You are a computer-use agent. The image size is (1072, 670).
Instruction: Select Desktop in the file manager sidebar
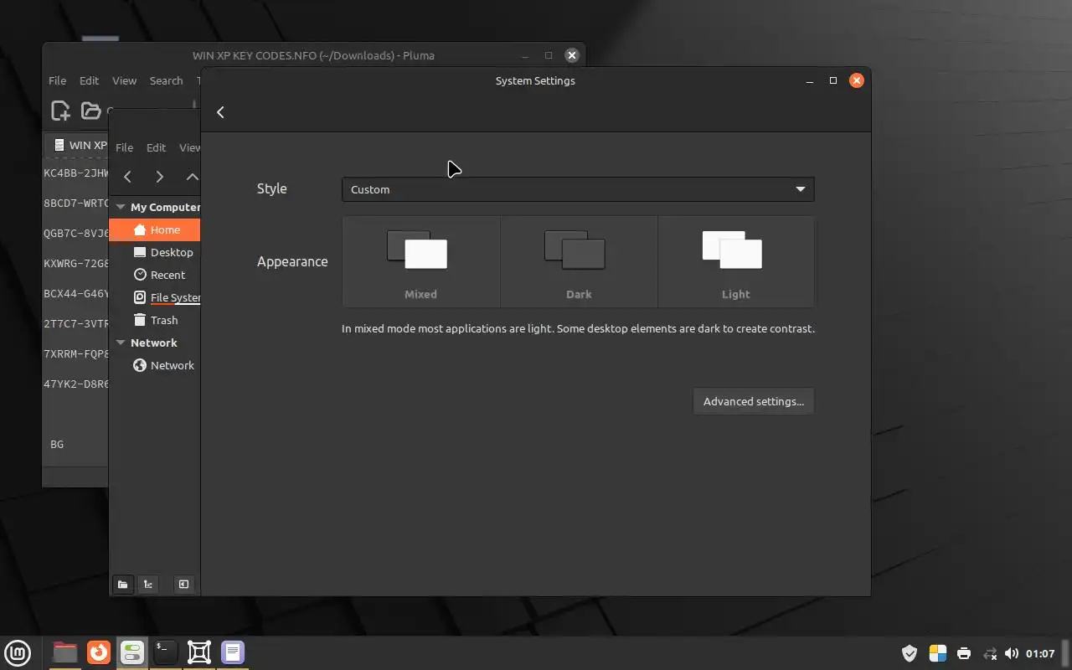pyautogui.click(x=155, y=252)
